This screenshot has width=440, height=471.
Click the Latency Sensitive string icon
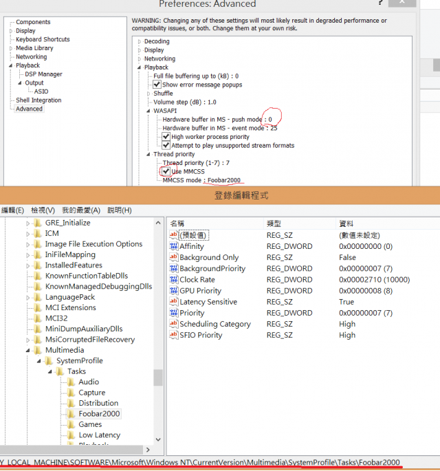[x=174, y=302]
